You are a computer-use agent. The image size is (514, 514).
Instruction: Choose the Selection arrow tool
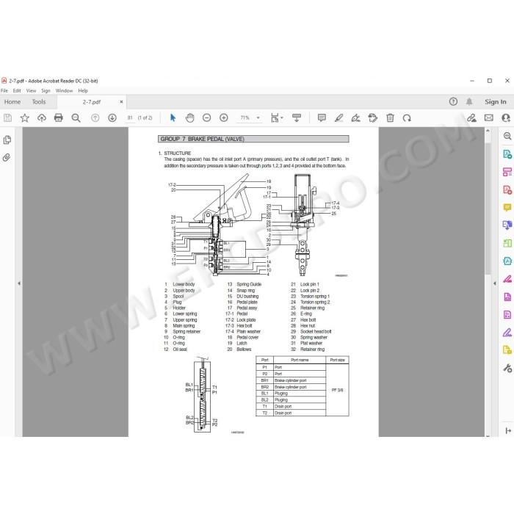173,117
